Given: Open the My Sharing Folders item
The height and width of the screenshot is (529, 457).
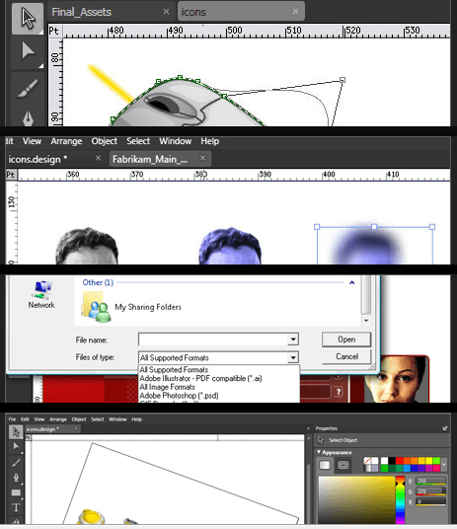Looking at the screenshot, I should point(131,307).
